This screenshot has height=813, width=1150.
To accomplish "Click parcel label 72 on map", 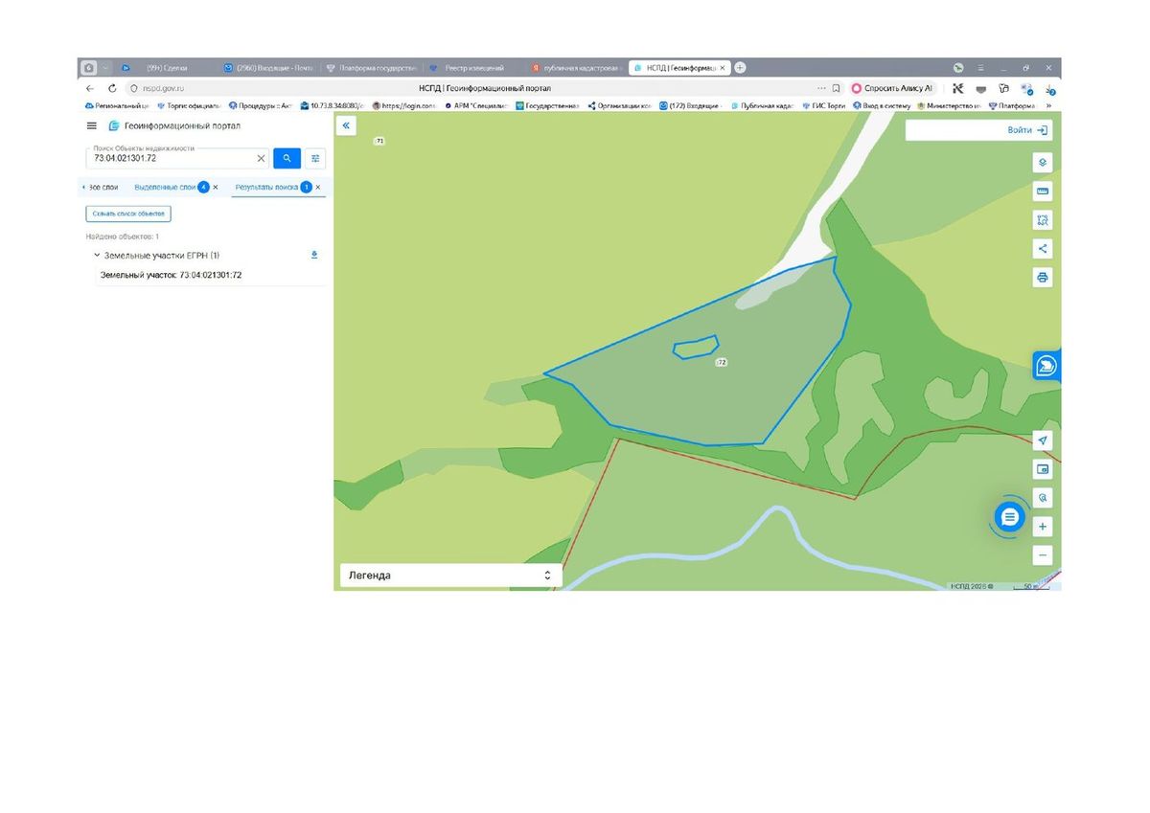I will [x=721, y=363].
